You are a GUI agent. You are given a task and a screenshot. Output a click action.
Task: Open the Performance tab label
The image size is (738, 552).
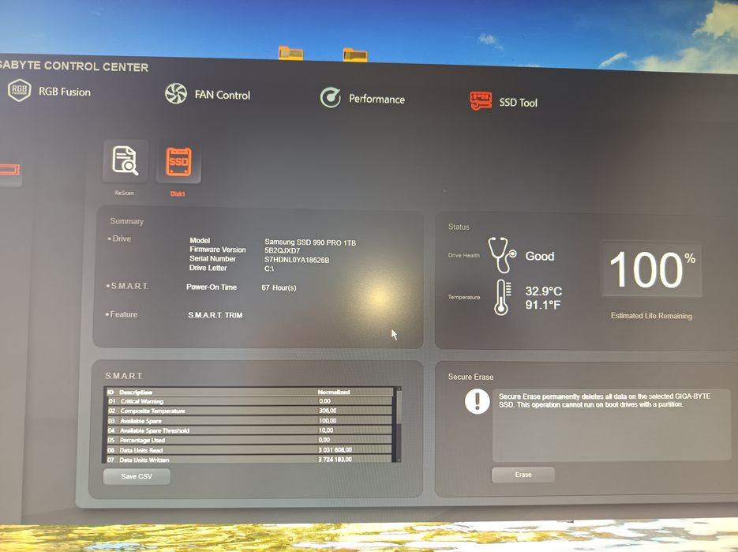(376, 99)
